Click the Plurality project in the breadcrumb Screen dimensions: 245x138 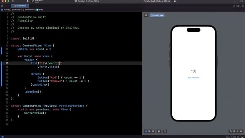tap(6, 10)
